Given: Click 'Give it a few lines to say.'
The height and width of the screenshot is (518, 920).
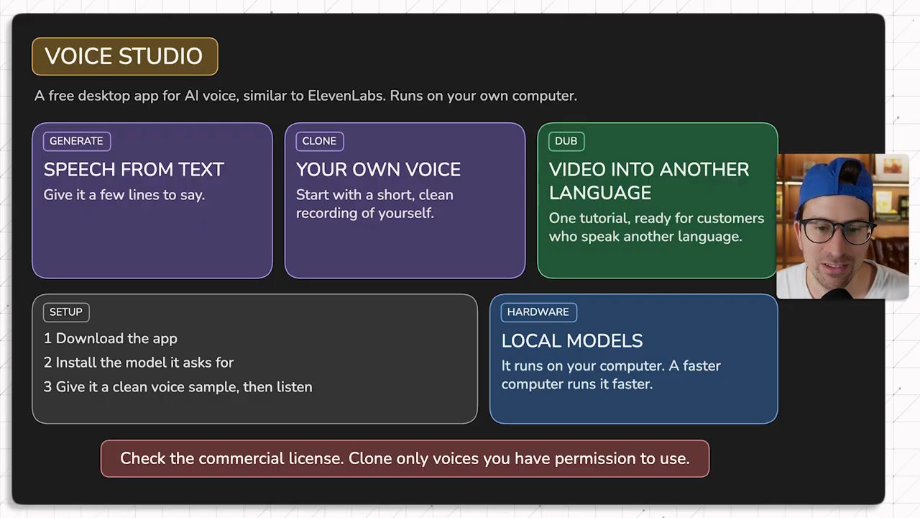Looking at the screenshot, I should pyautogui.click(x=124, y=195).
